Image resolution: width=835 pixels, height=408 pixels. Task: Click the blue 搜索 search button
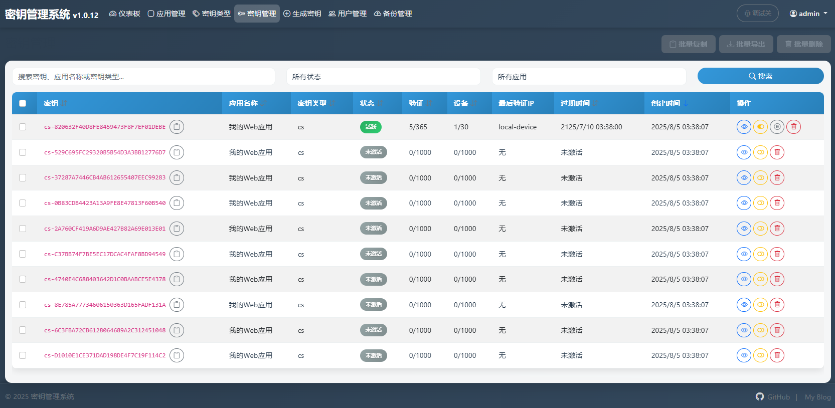coord(760,76)
